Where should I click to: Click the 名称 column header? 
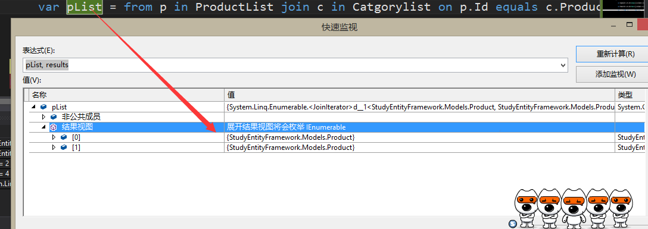[x=126, y=95]
